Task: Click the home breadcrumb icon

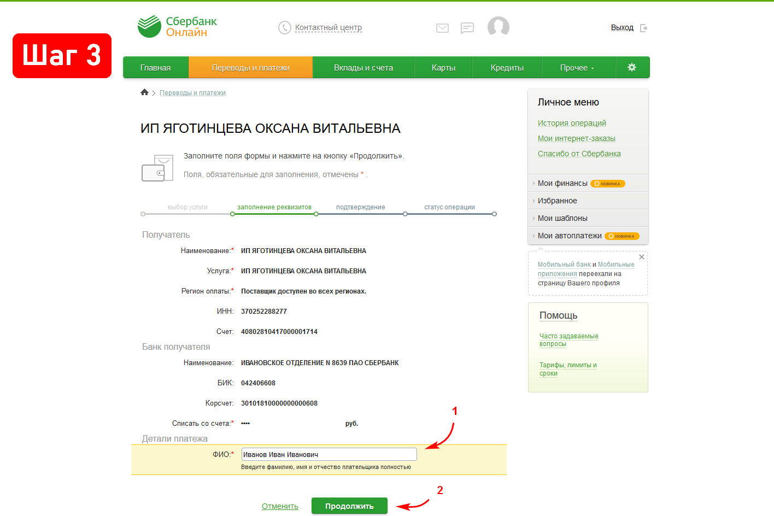Action: [144, 92]
